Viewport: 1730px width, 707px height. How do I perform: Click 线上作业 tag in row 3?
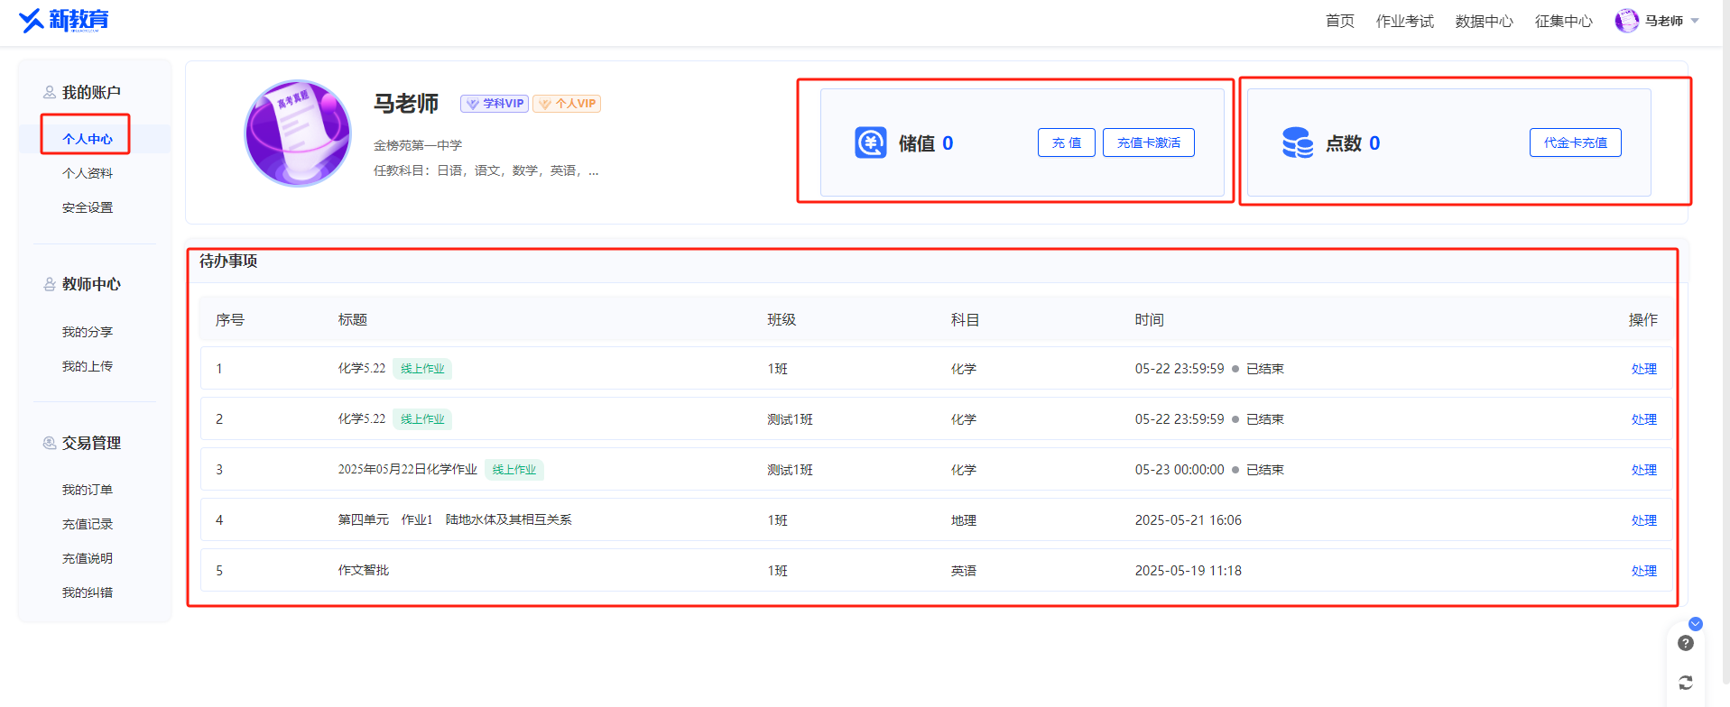coord(514,470)
